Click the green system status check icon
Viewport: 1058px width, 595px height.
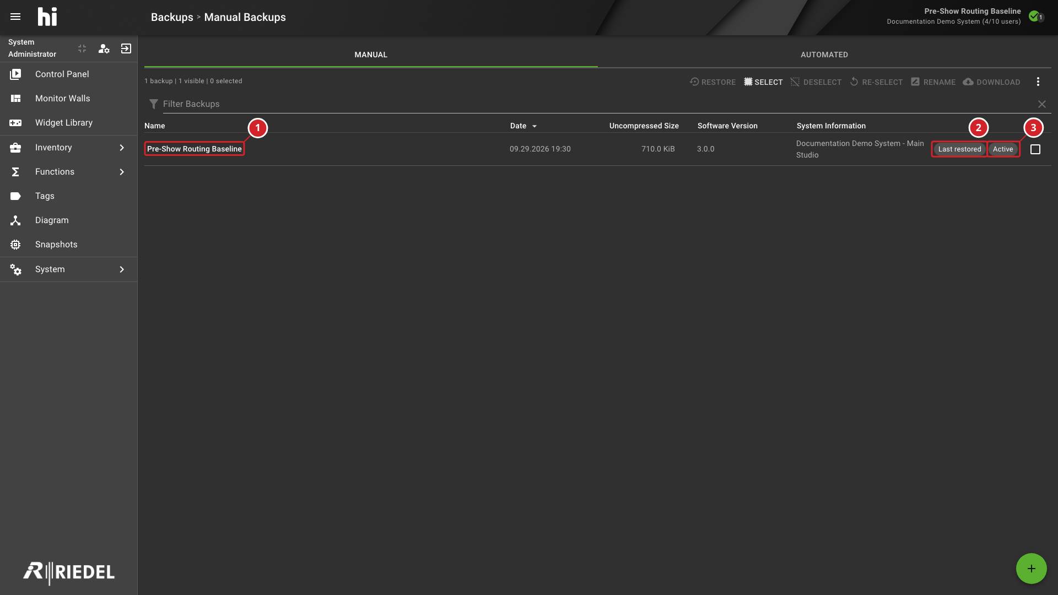click(x=1034, y=16)
